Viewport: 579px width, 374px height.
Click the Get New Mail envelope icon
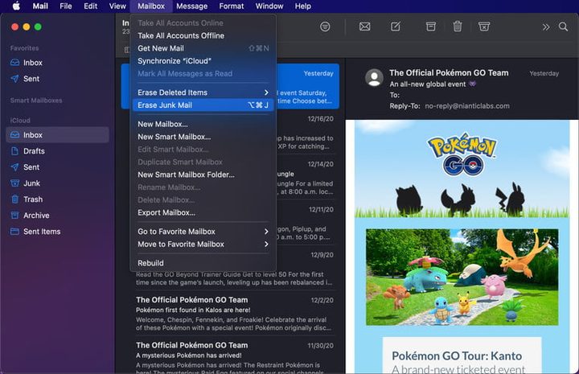point(364,27)
